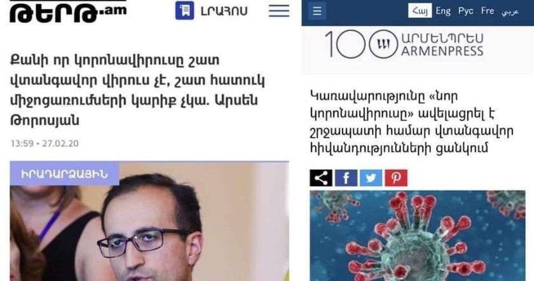Image resolution: width=534 pixels, height=281 pixels.
Task: Click the blue Lrahos bookmark icon
Action: pos(184,11)
